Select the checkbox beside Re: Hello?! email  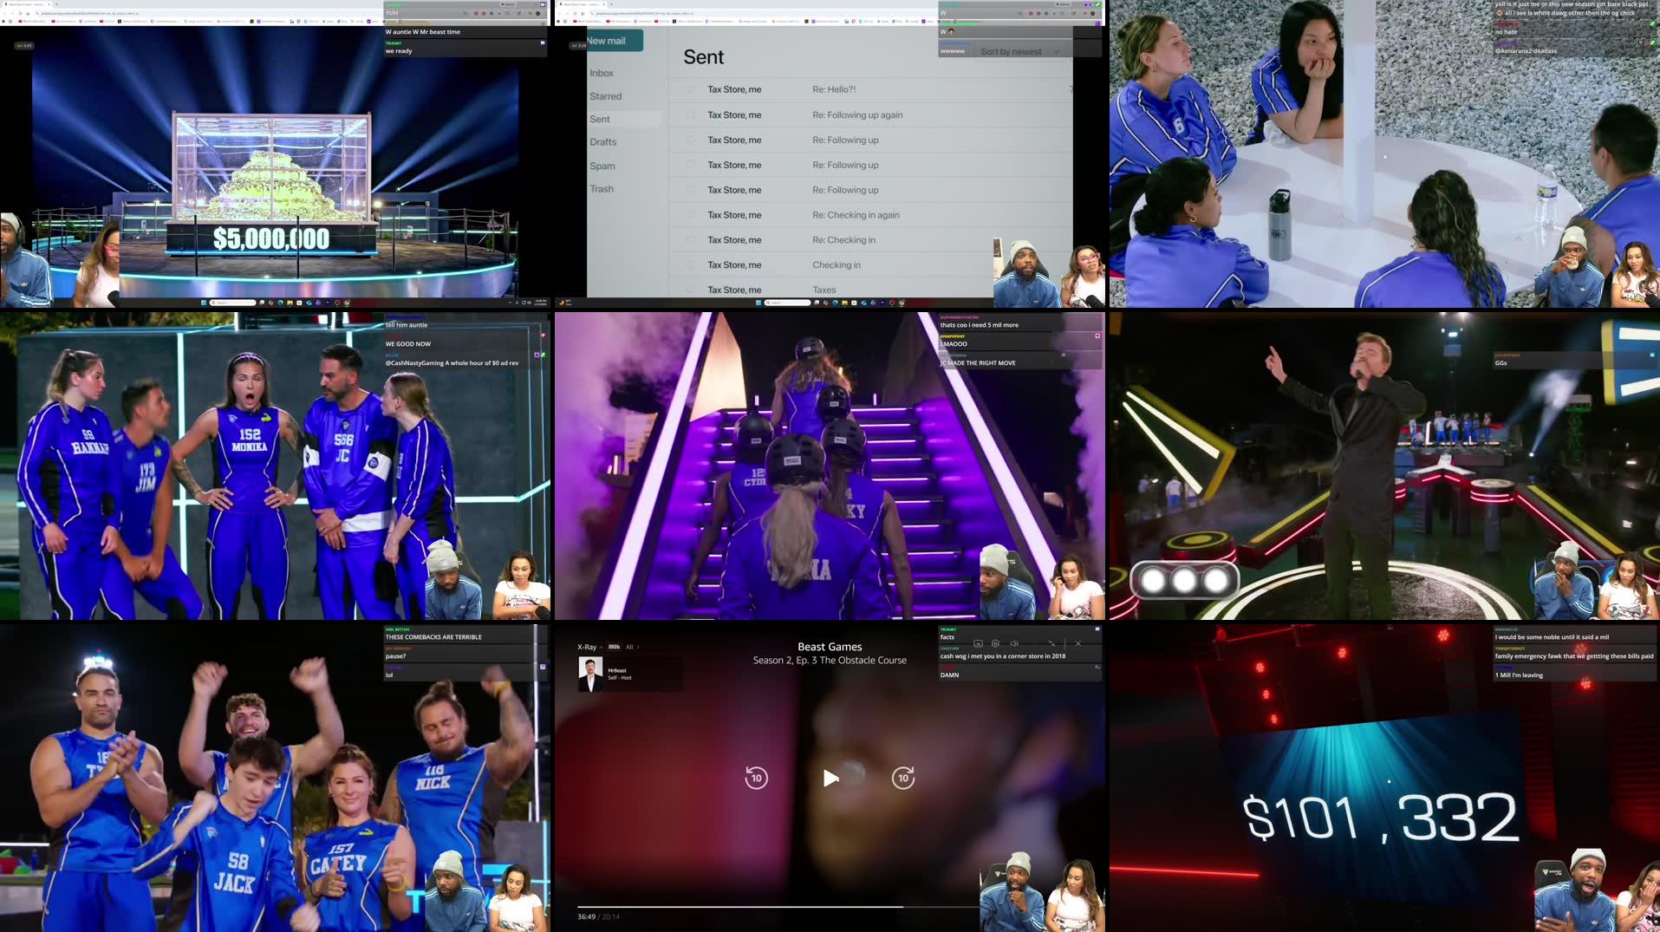coord(690,89)
